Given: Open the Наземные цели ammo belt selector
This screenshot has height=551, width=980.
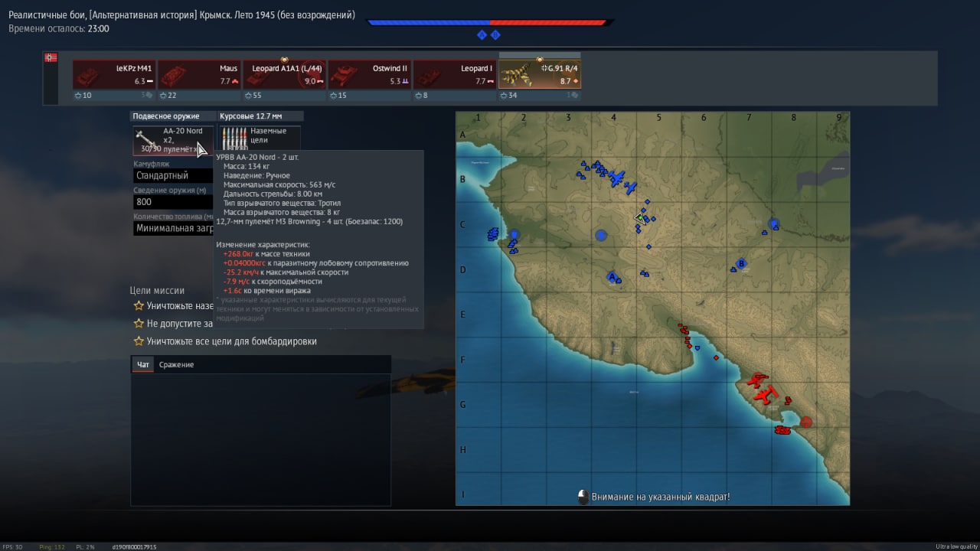Looking at the screenshot, I should pyautogui.click(x=260, y=138).
